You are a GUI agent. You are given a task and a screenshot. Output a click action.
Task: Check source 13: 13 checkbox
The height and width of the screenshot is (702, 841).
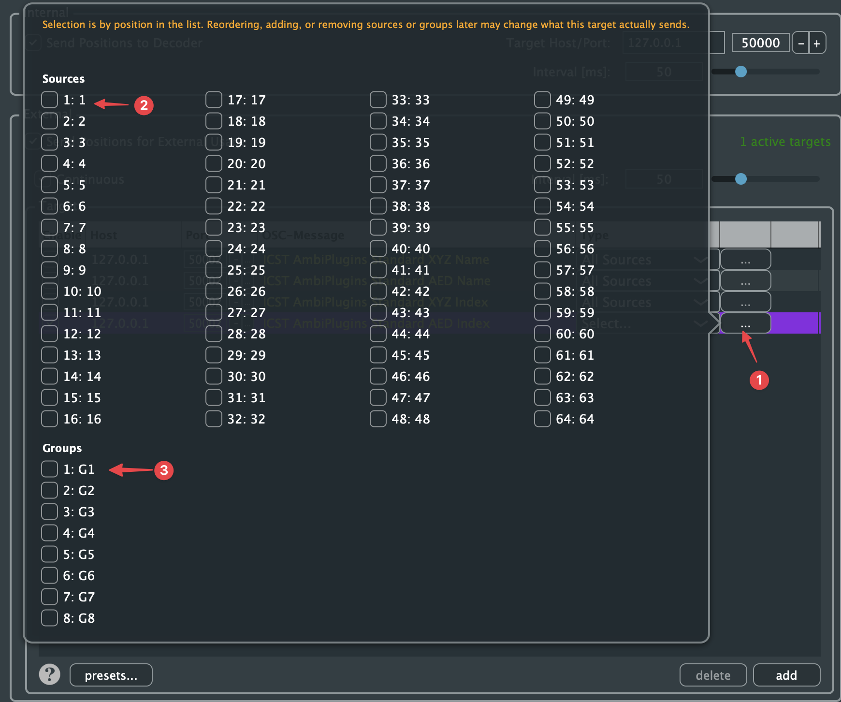[x=49, y=355]
